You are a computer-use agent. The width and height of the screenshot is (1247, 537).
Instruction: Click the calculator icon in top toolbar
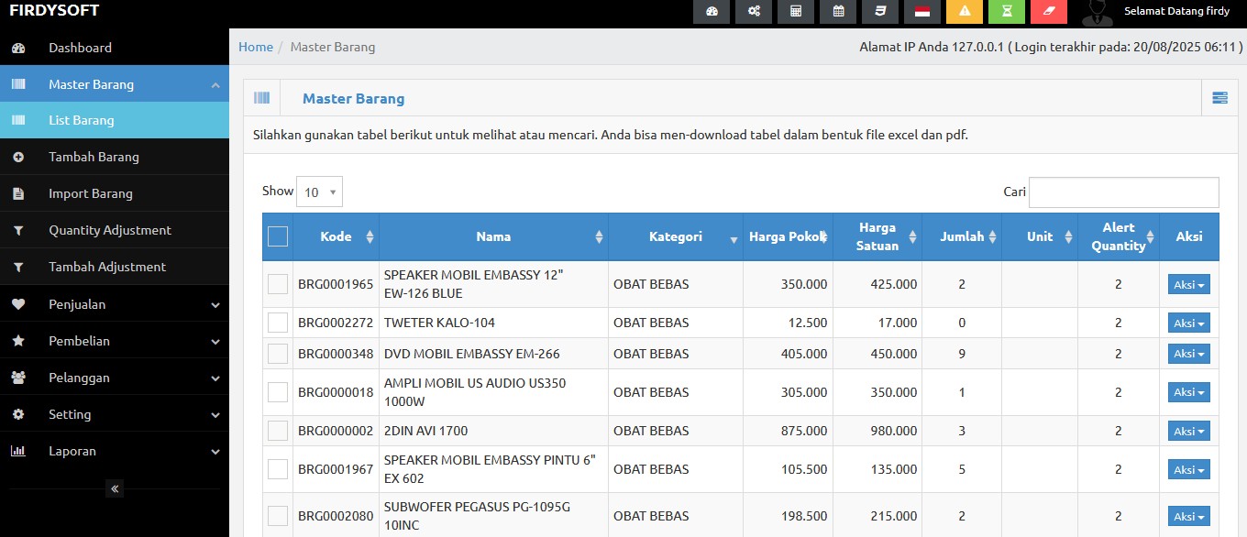pyautogui.click(x=796, y=12)
